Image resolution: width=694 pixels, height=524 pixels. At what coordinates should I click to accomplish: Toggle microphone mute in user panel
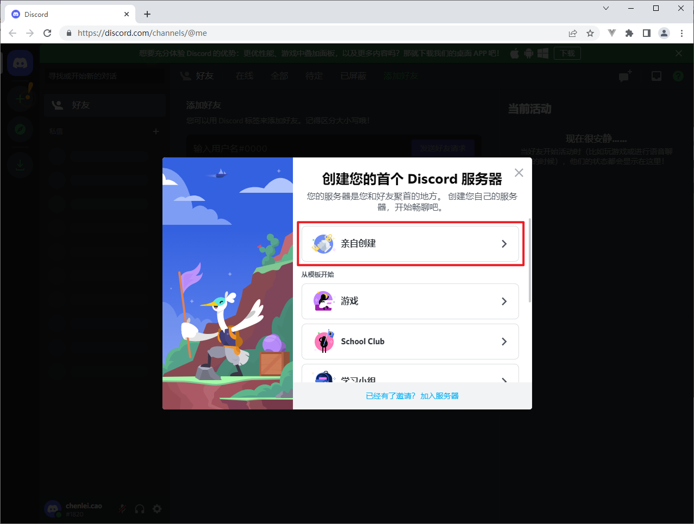(x=122, y=509)
